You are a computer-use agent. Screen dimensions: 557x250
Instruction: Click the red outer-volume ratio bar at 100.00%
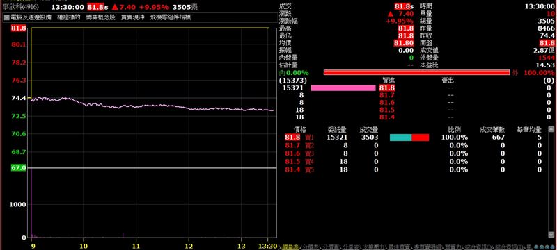[416, 73]
